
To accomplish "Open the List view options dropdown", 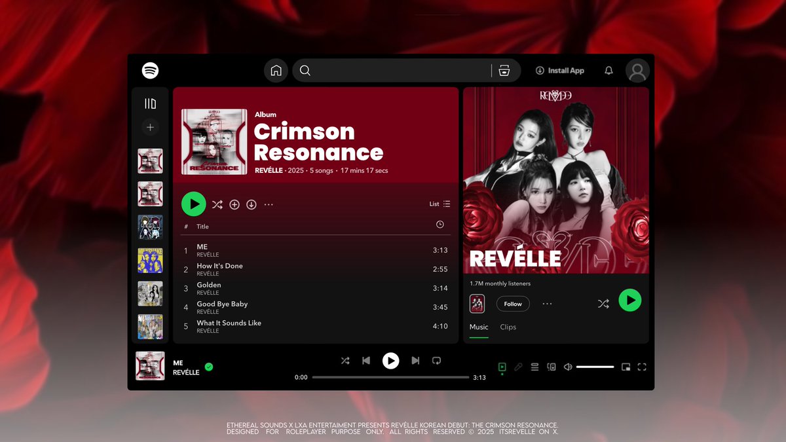I will click(440, 204).
